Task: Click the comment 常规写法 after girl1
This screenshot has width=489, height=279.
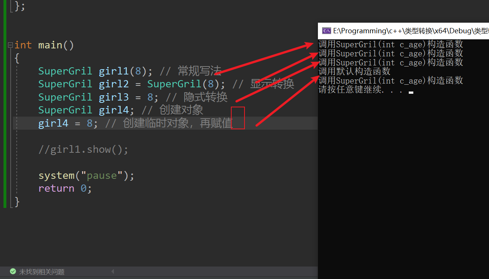Action: [199, 71]
